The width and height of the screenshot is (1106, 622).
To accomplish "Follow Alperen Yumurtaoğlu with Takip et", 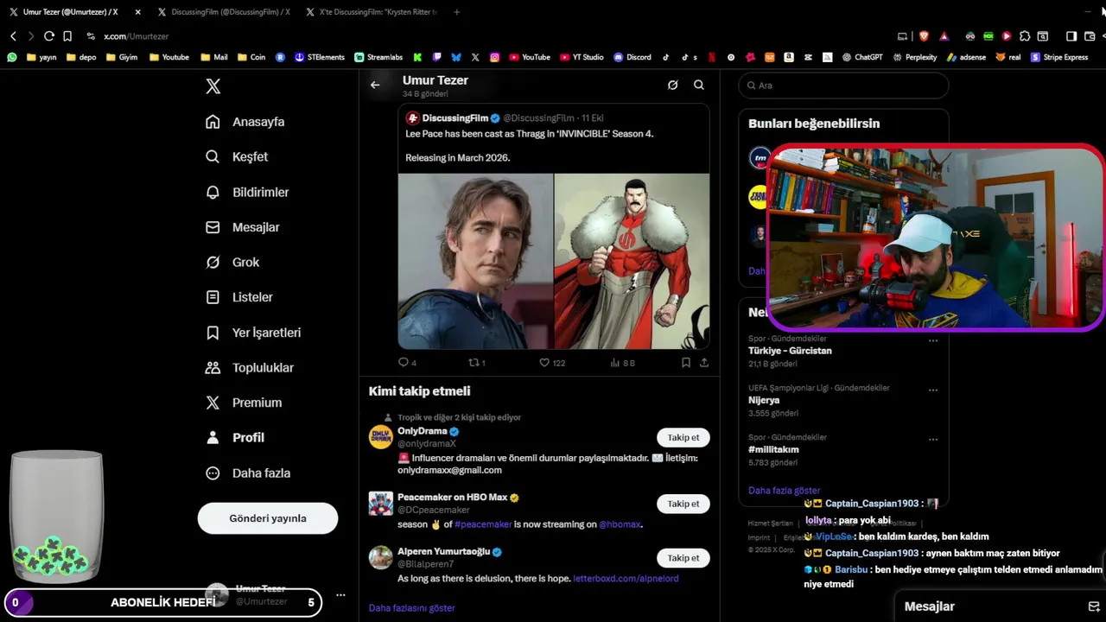I will click(683, 558).
